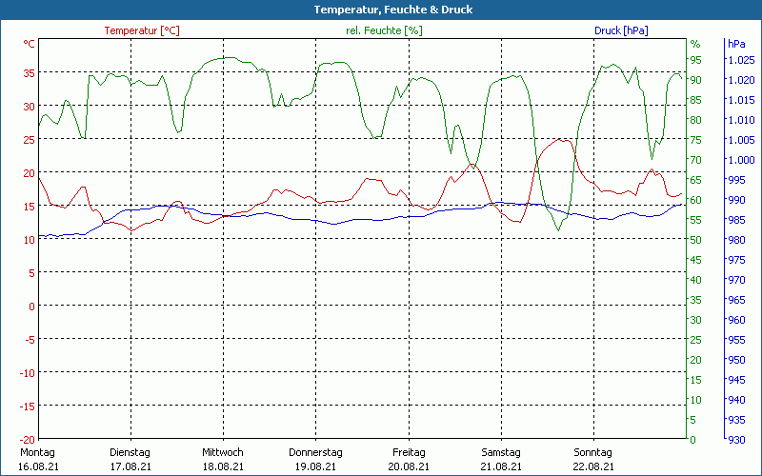Select the date '19.08.21'

click(315, 466)
